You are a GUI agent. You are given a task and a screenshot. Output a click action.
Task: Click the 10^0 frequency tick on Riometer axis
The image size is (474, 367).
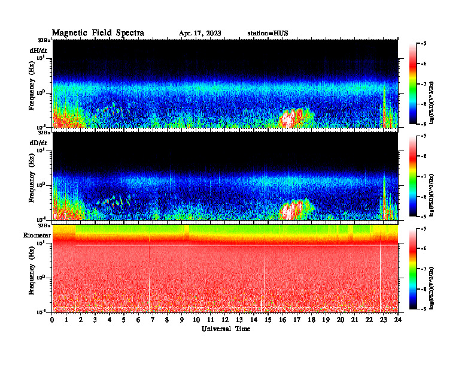(x=41, y=277)
